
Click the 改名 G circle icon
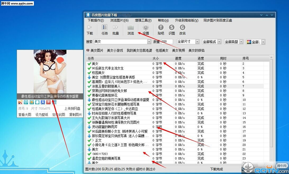tap(182, 27)
